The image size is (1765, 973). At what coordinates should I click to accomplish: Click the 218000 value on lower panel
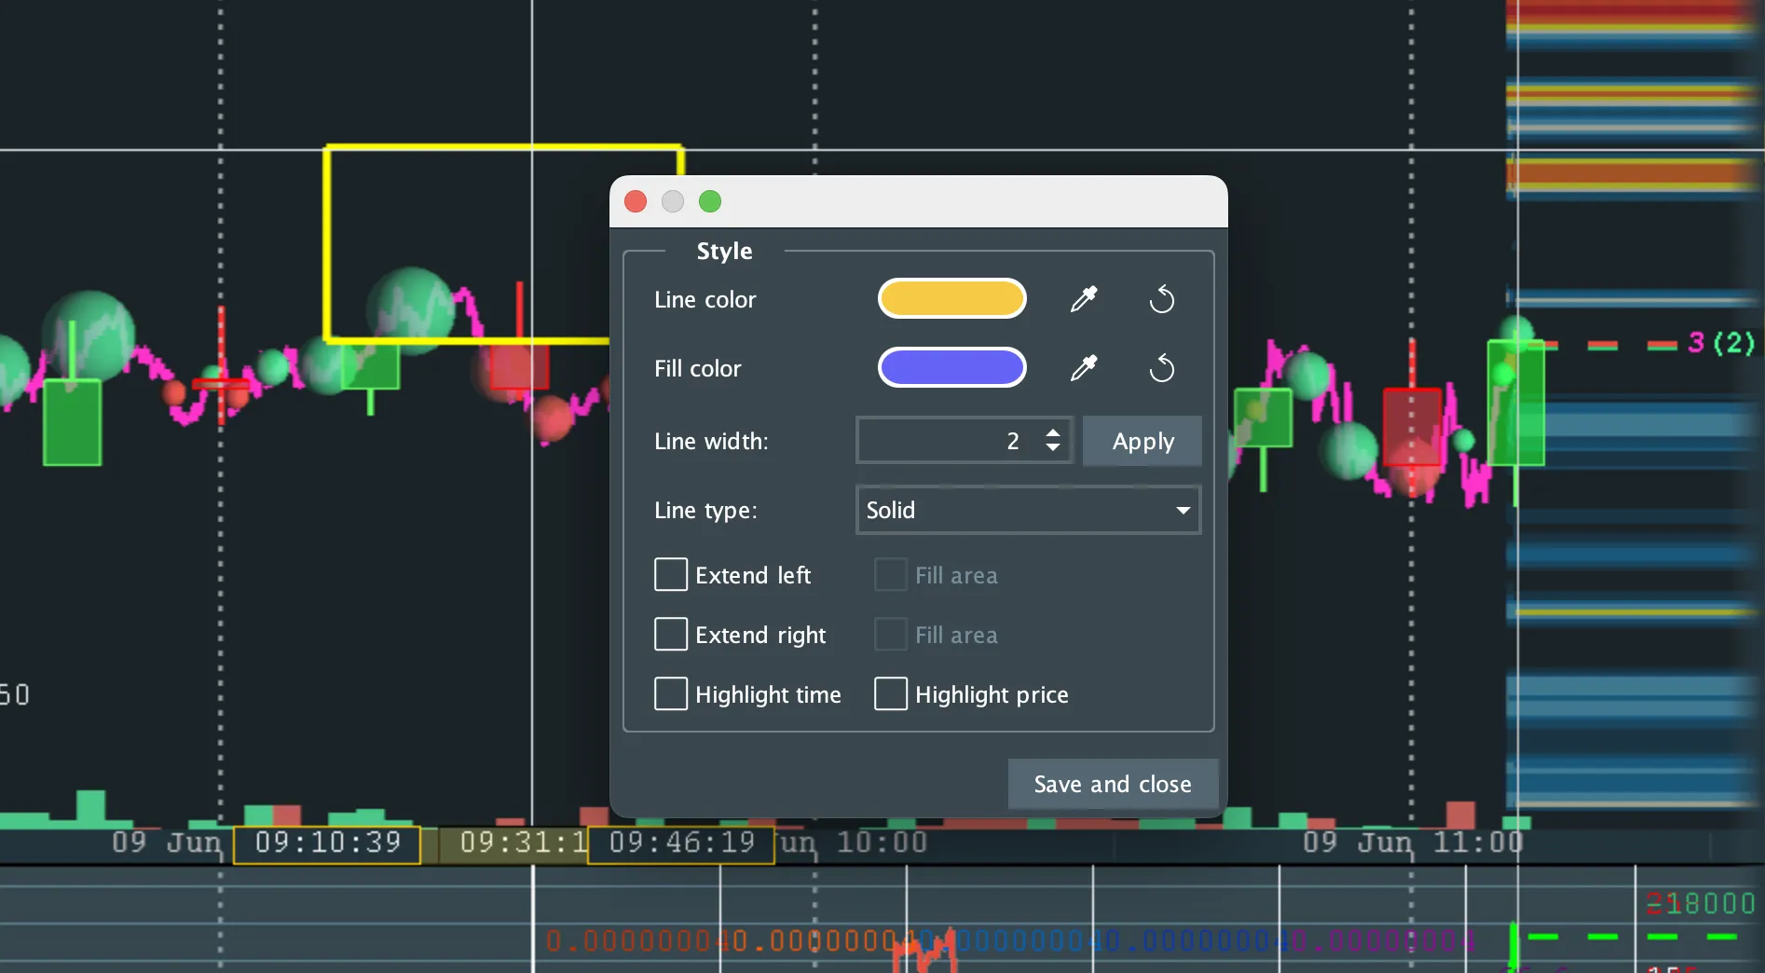pos(1701,903)
